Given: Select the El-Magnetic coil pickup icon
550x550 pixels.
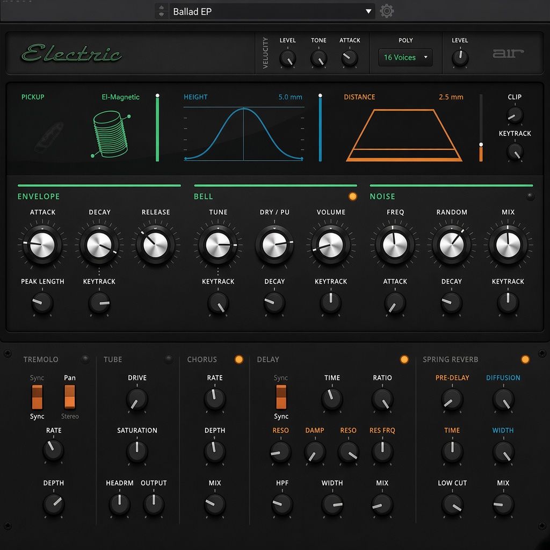Looking at the screenshot, I should coord(111,134).
